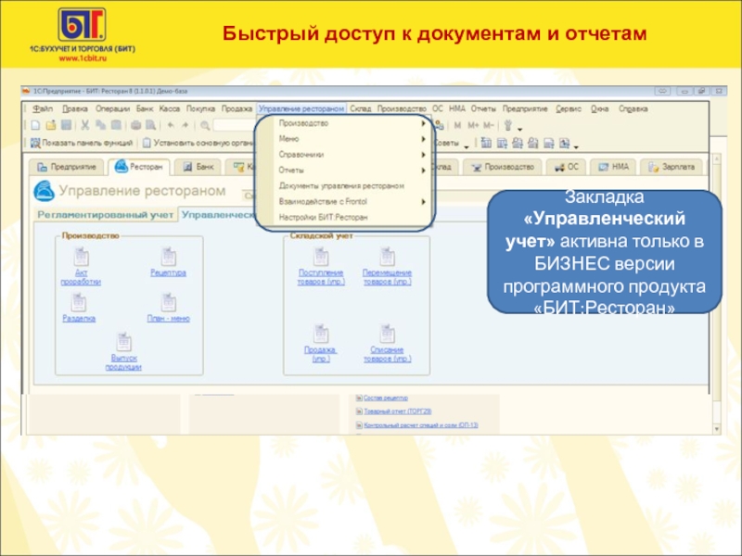Open 'Товарный отчет (ТОРГ29)' report link
The width and height of the screenshot is (742, 556).
pyautogui.click(x=398, y=411)
